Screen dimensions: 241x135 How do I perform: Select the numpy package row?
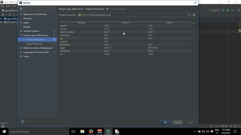pyautogui.click(x=125, y=29)
